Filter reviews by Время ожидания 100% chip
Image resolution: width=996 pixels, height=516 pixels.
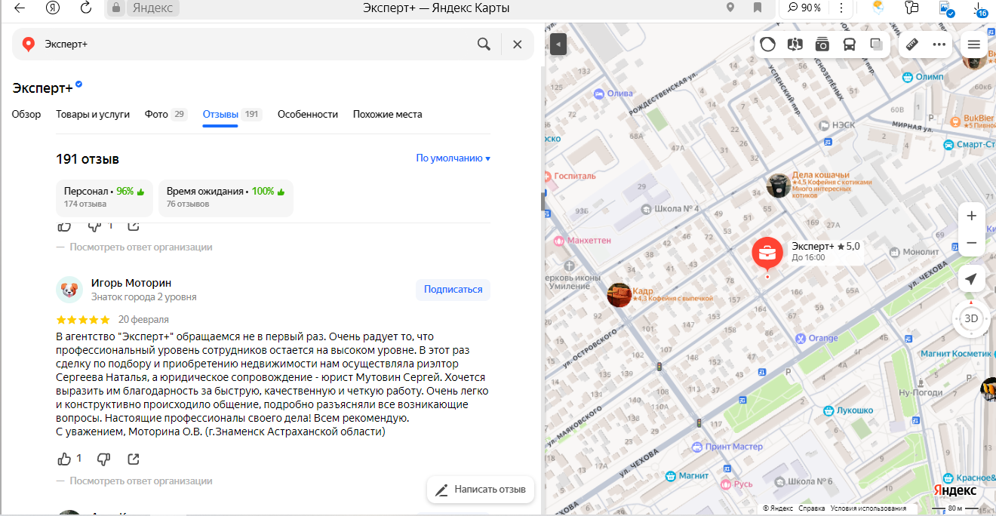226,198
